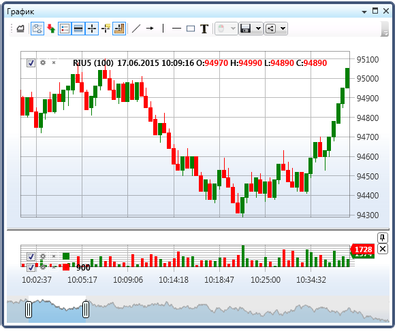Click the floppy disk save icon
This screenshot has height=331, width=397.
coord(245,29)
